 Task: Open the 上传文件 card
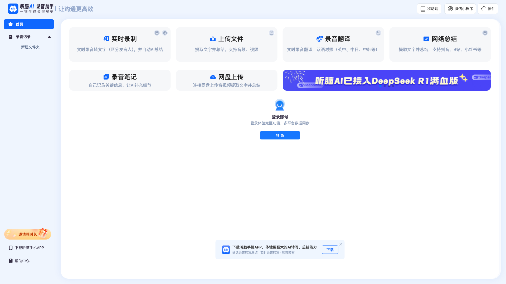coord(227,44)
